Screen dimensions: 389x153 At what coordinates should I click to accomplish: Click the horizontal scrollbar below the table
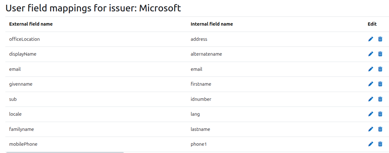[65, 152]
